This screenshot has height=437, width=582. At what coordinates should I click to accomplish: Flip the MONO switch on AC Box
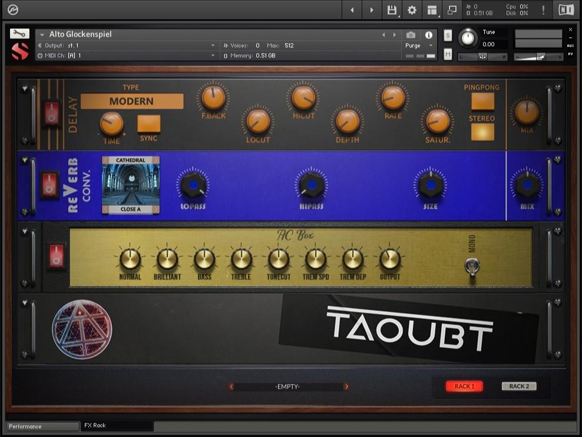[x=472, y=267]
